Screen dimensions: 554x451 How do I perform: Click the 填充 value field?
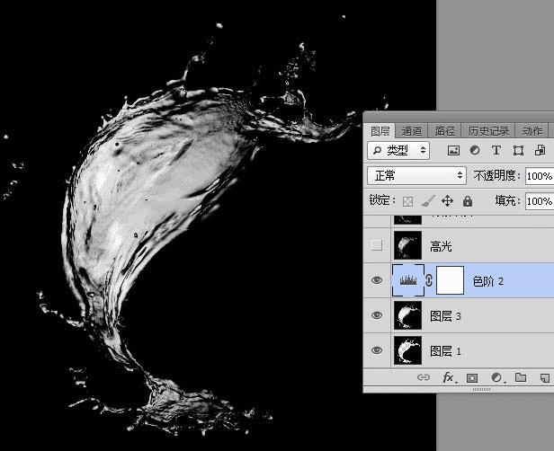coord(540,201)
